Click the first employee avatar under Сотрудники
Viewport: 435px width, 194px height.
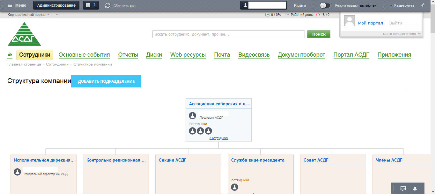tap(192, 131)
